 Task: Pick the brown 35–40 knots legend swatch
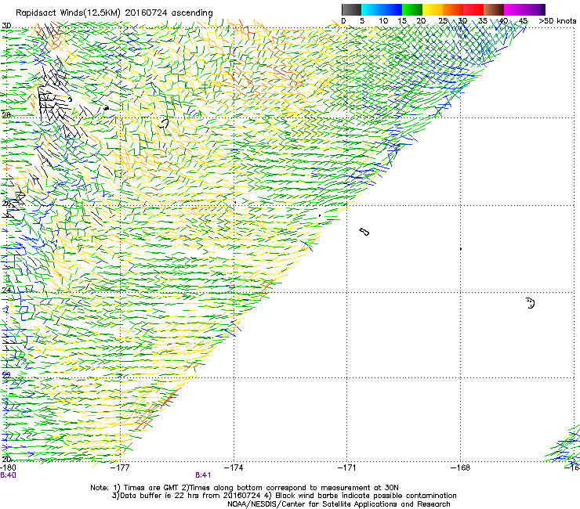494,9
